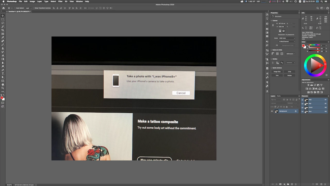Hide the Background layer with eye icon

click(272, 111)
